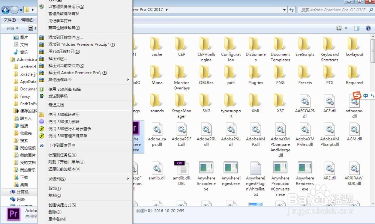375x224 pixels.
Task: Select Anywhere Renderer.exe file
Action: pos(305,176)
